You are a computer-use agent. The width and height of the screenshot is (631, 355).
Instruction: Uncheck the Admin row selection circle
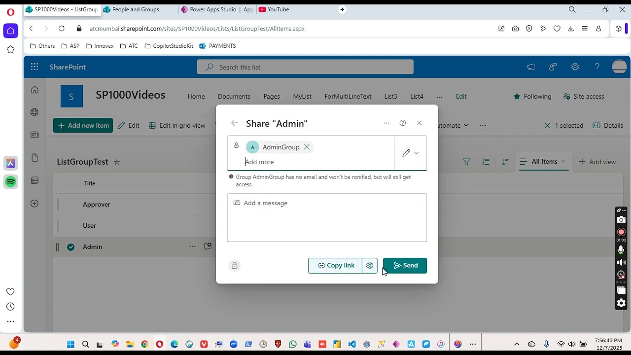click(x=71, y=247)
